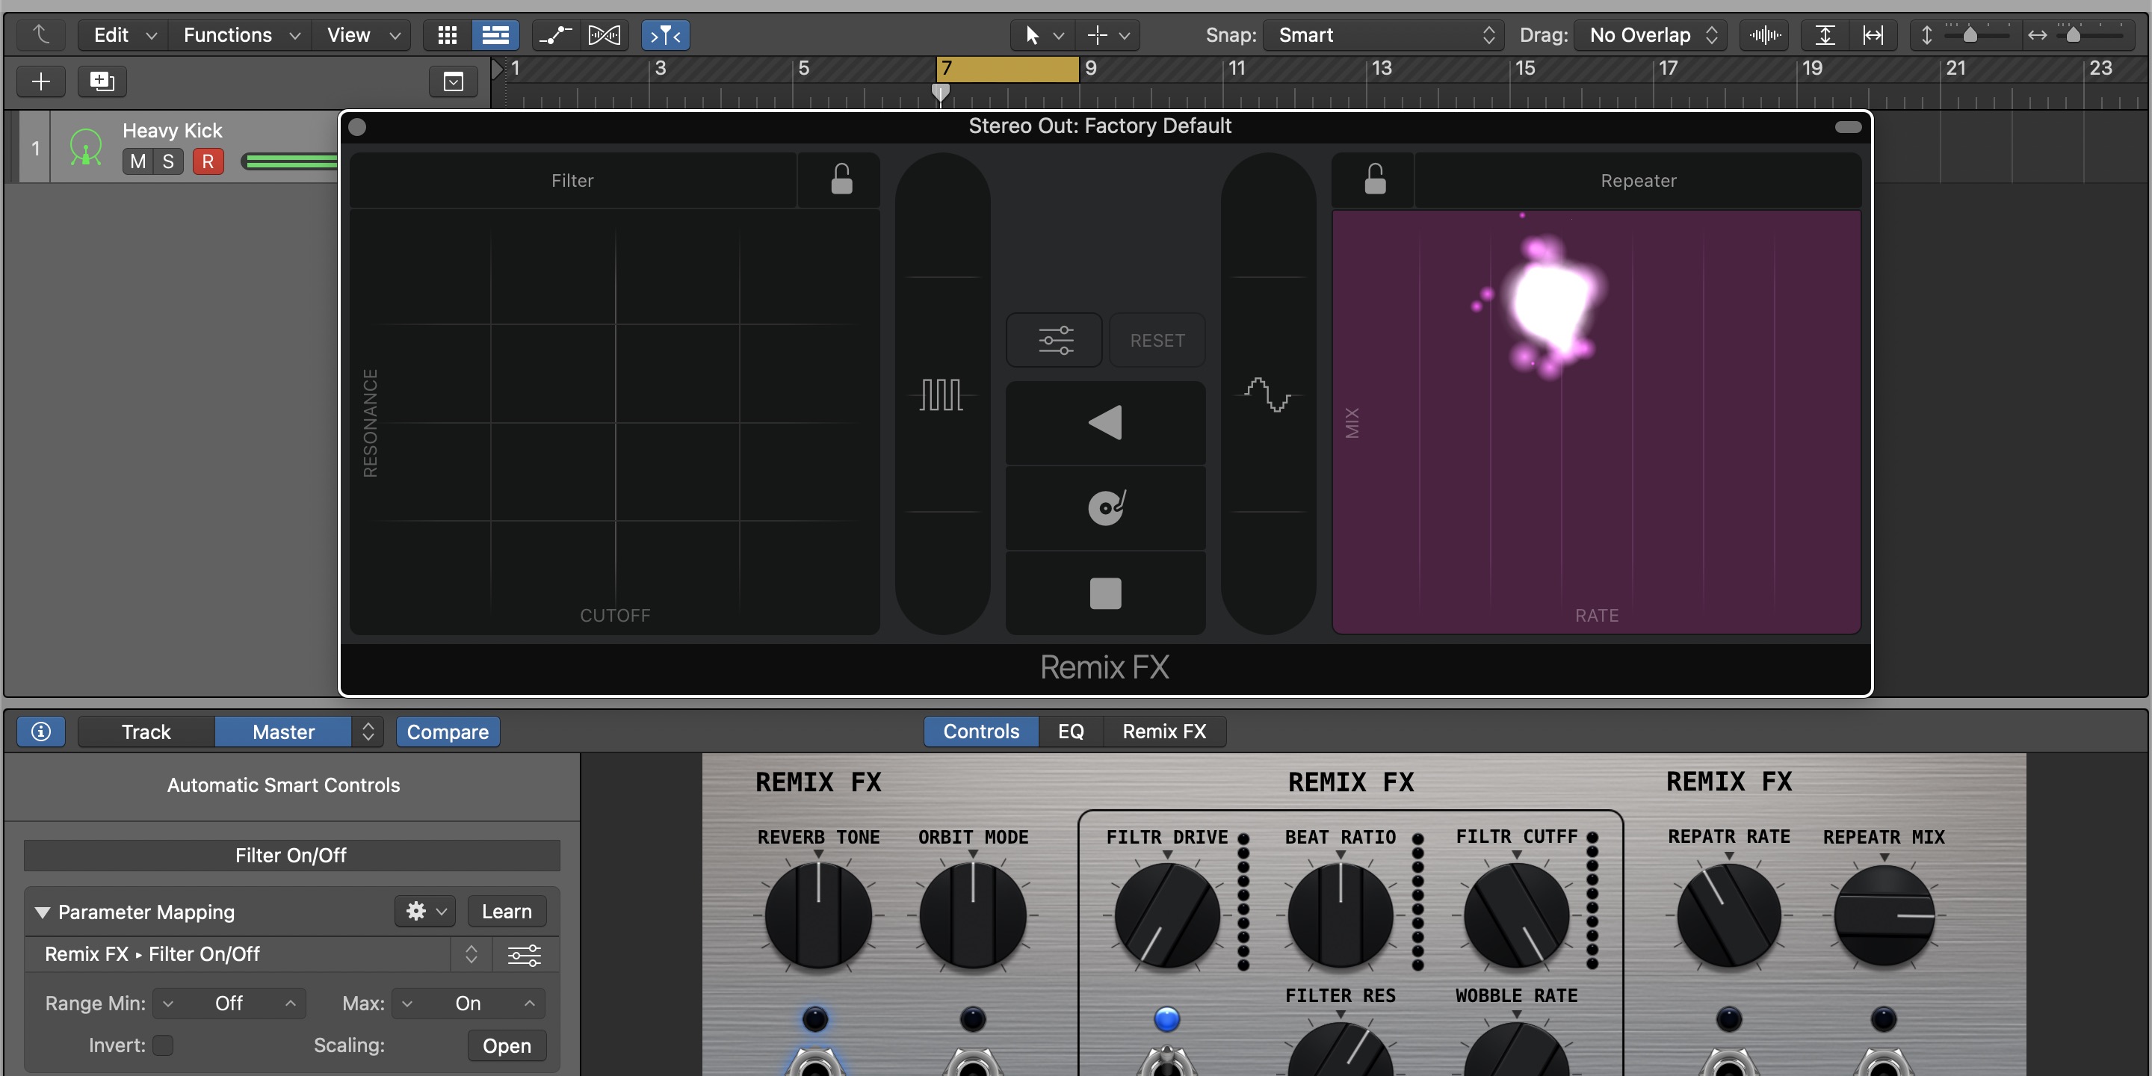The width and height of the screenshot is (2152, 1076).
Task: Lock the Repeater pad with the padlock
Action: pyautogui.click(x=1373, y=178)
